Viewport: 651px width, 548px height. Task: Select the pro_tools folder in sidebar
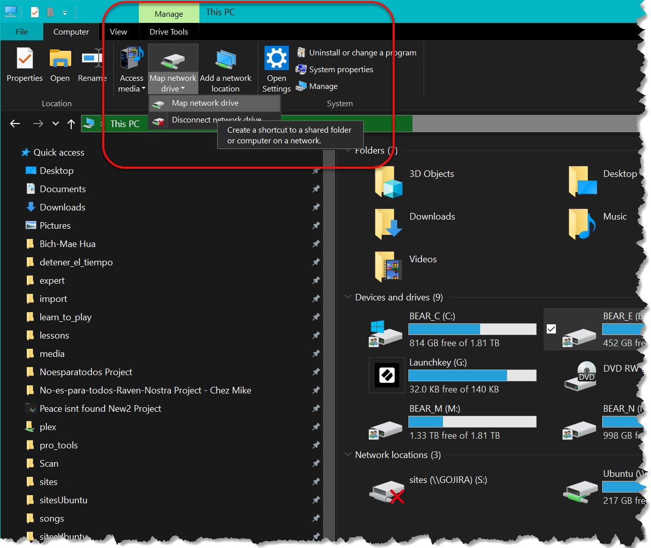[x=58, y=445]
